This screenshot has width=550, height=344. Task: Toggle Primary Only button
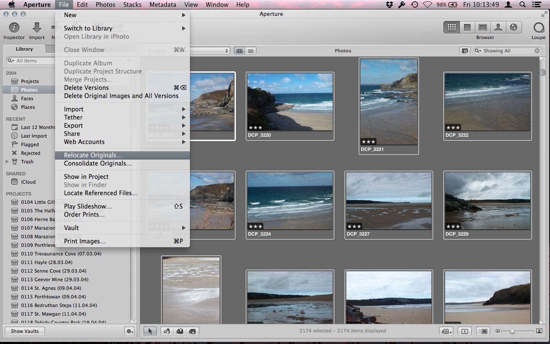(x=464, y=331)
